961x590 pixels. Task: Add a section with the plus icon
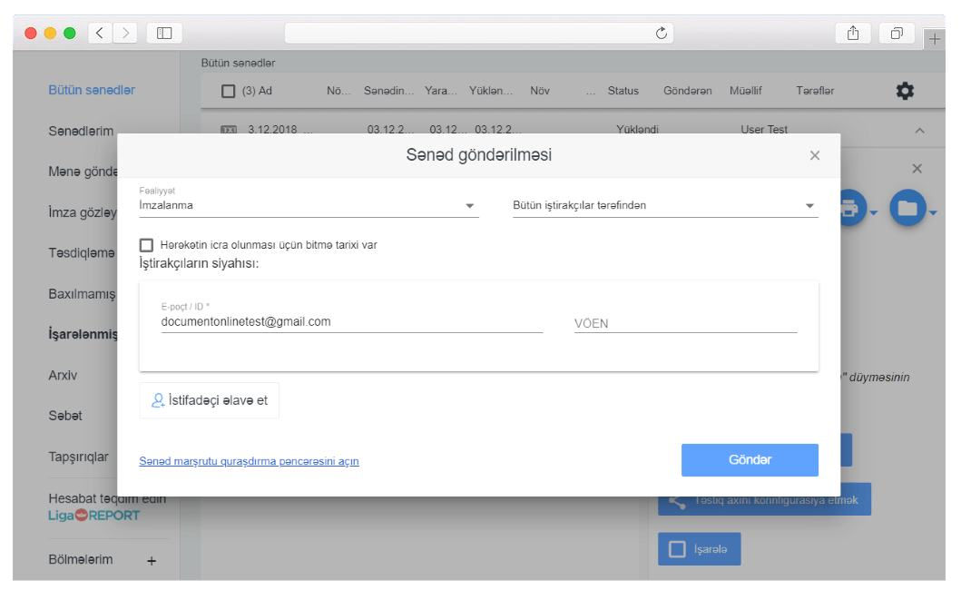pos(152,561)
